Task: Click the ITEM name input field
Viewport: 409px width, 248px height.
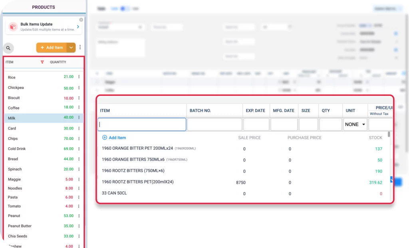Action: point(142,125)
